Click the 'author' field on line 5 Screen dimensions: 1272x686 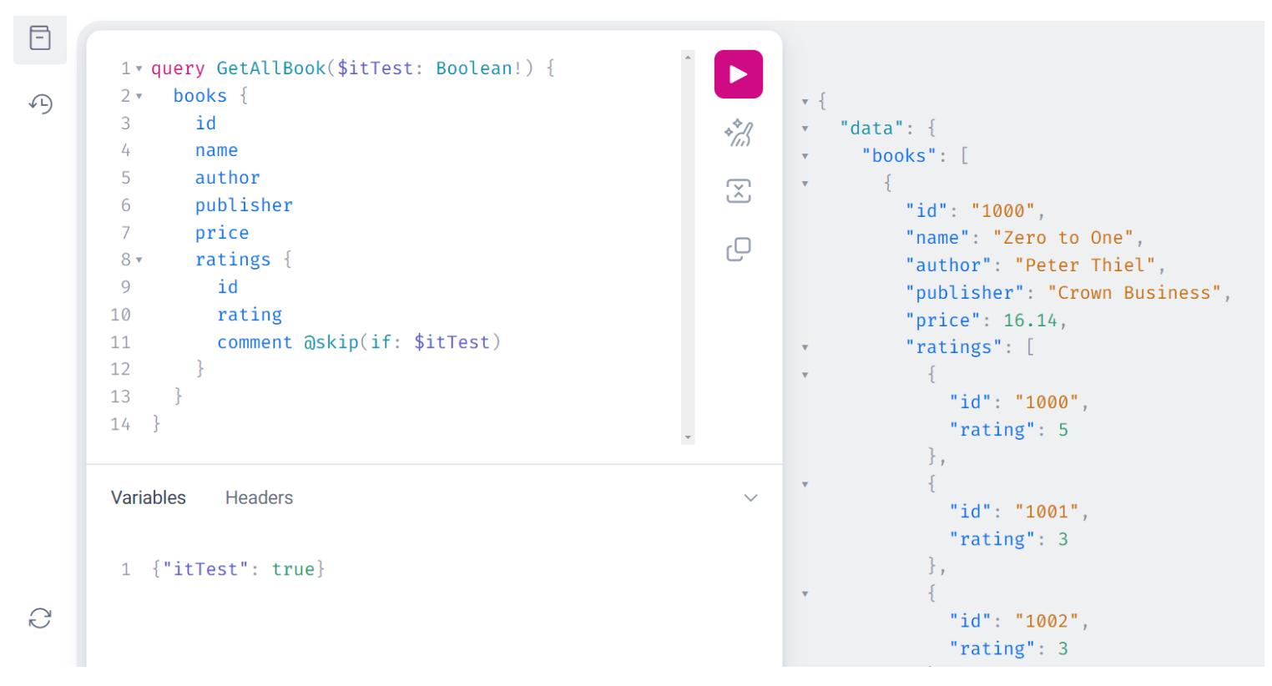click(x=228, y=178)
